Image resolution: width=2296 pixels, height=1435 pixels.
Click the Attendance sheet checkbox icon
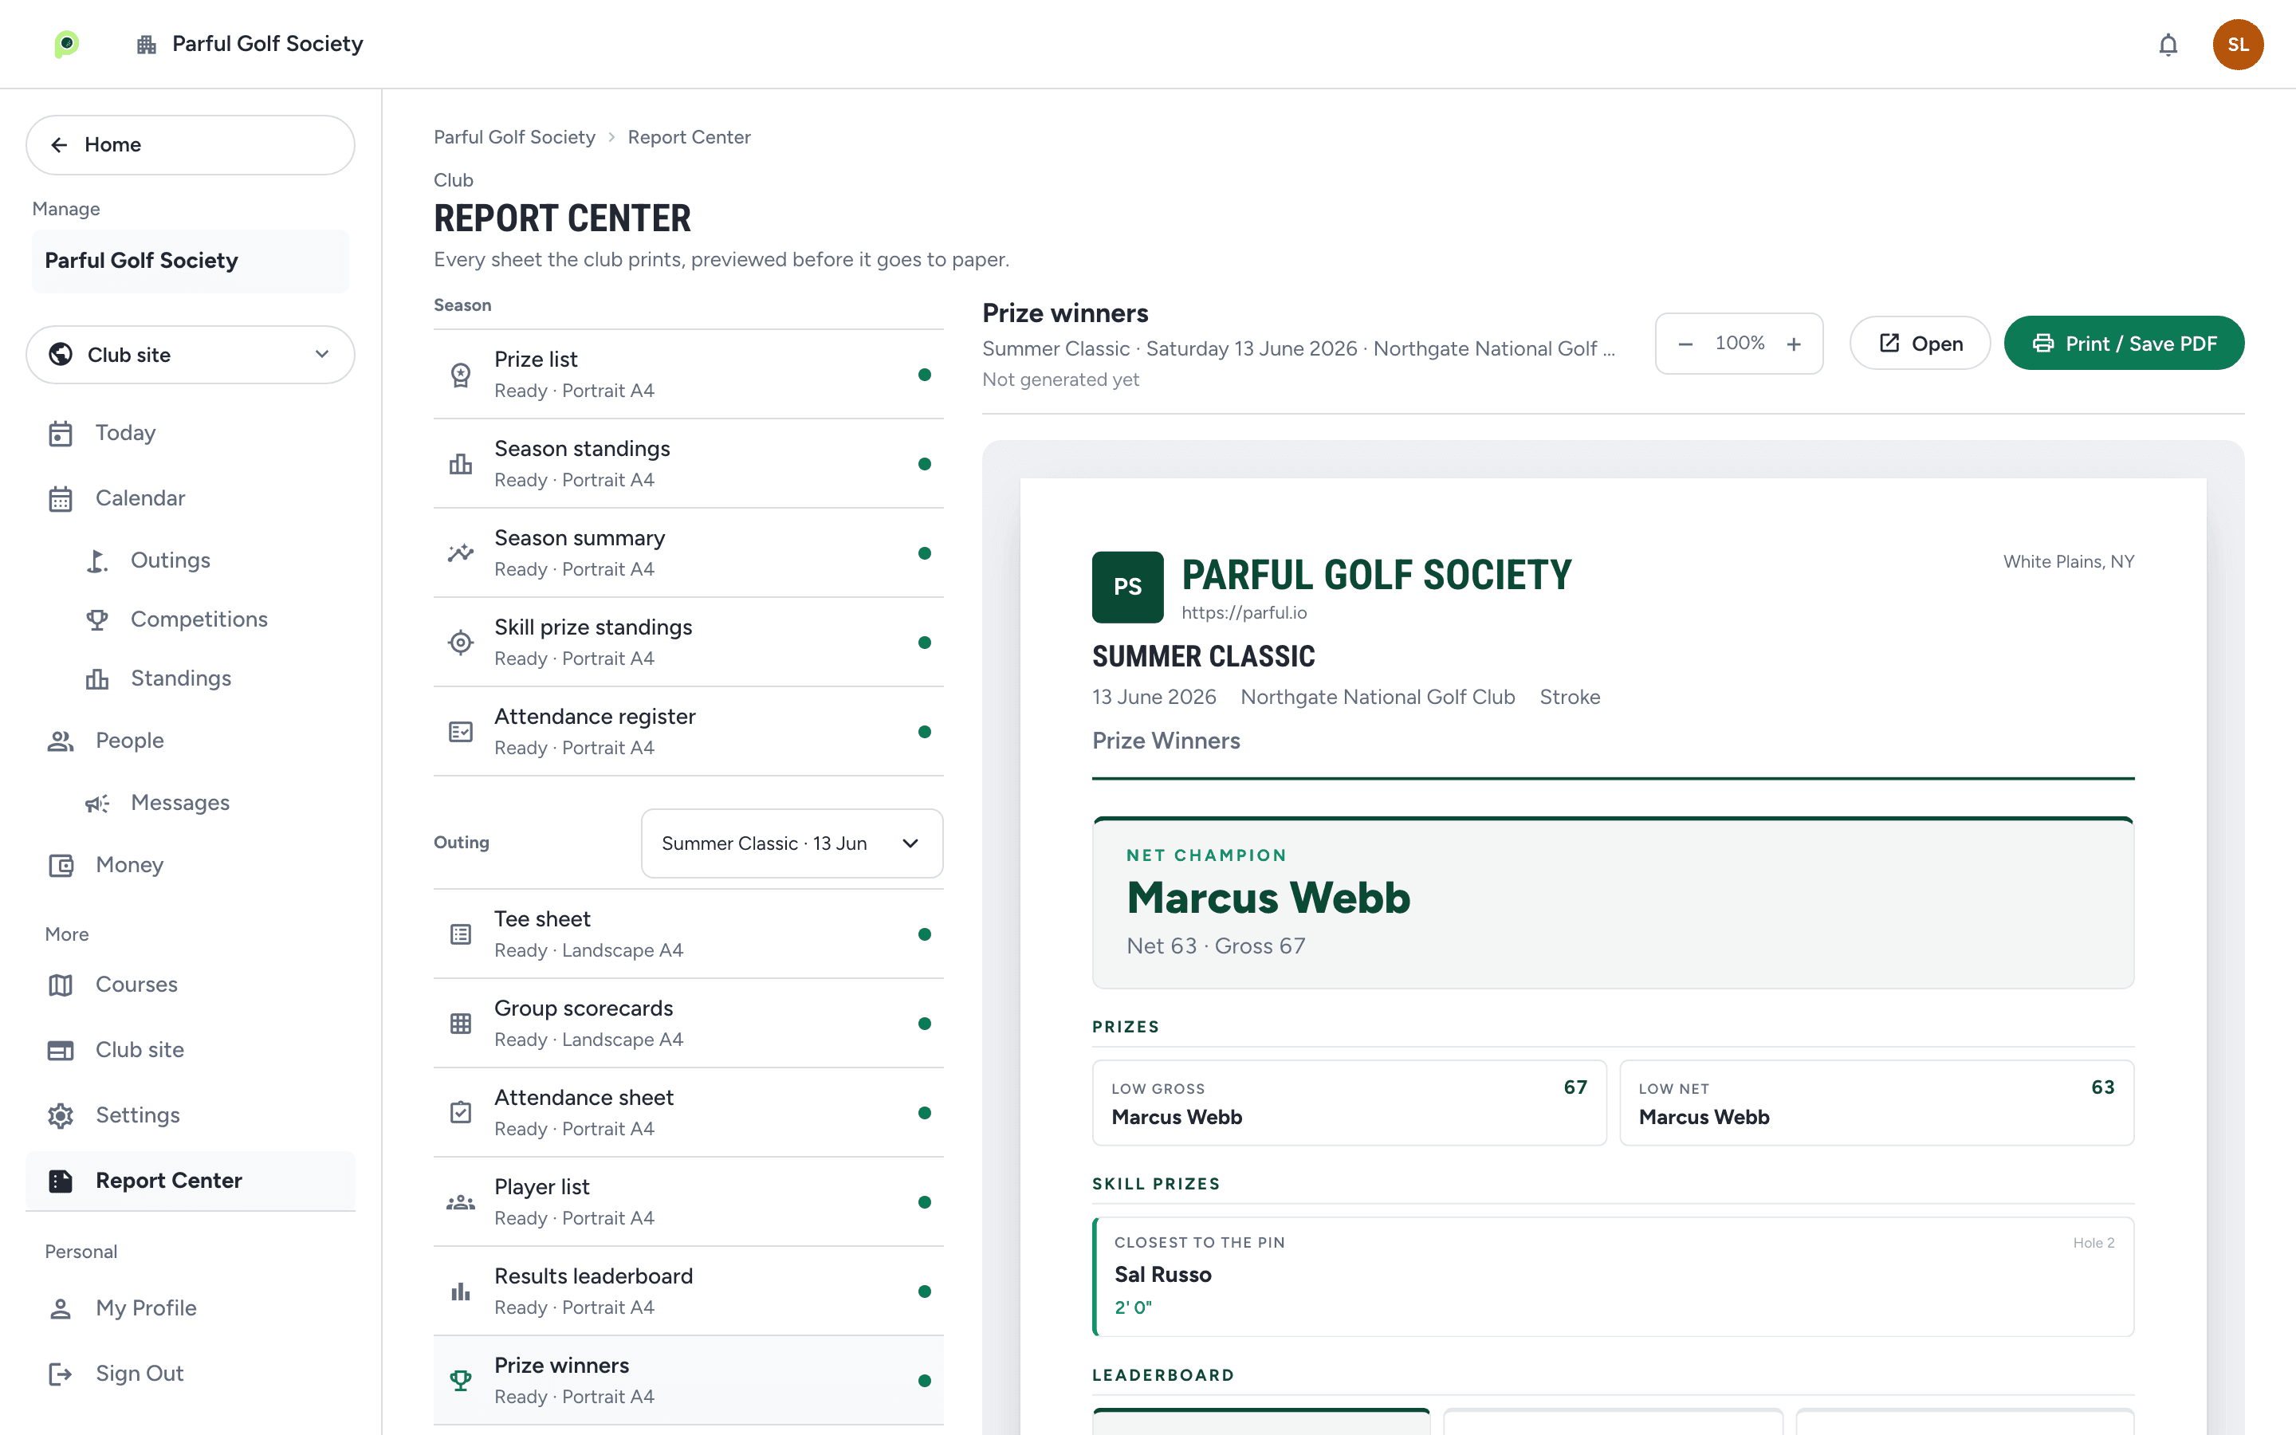tap(460, 1113)
